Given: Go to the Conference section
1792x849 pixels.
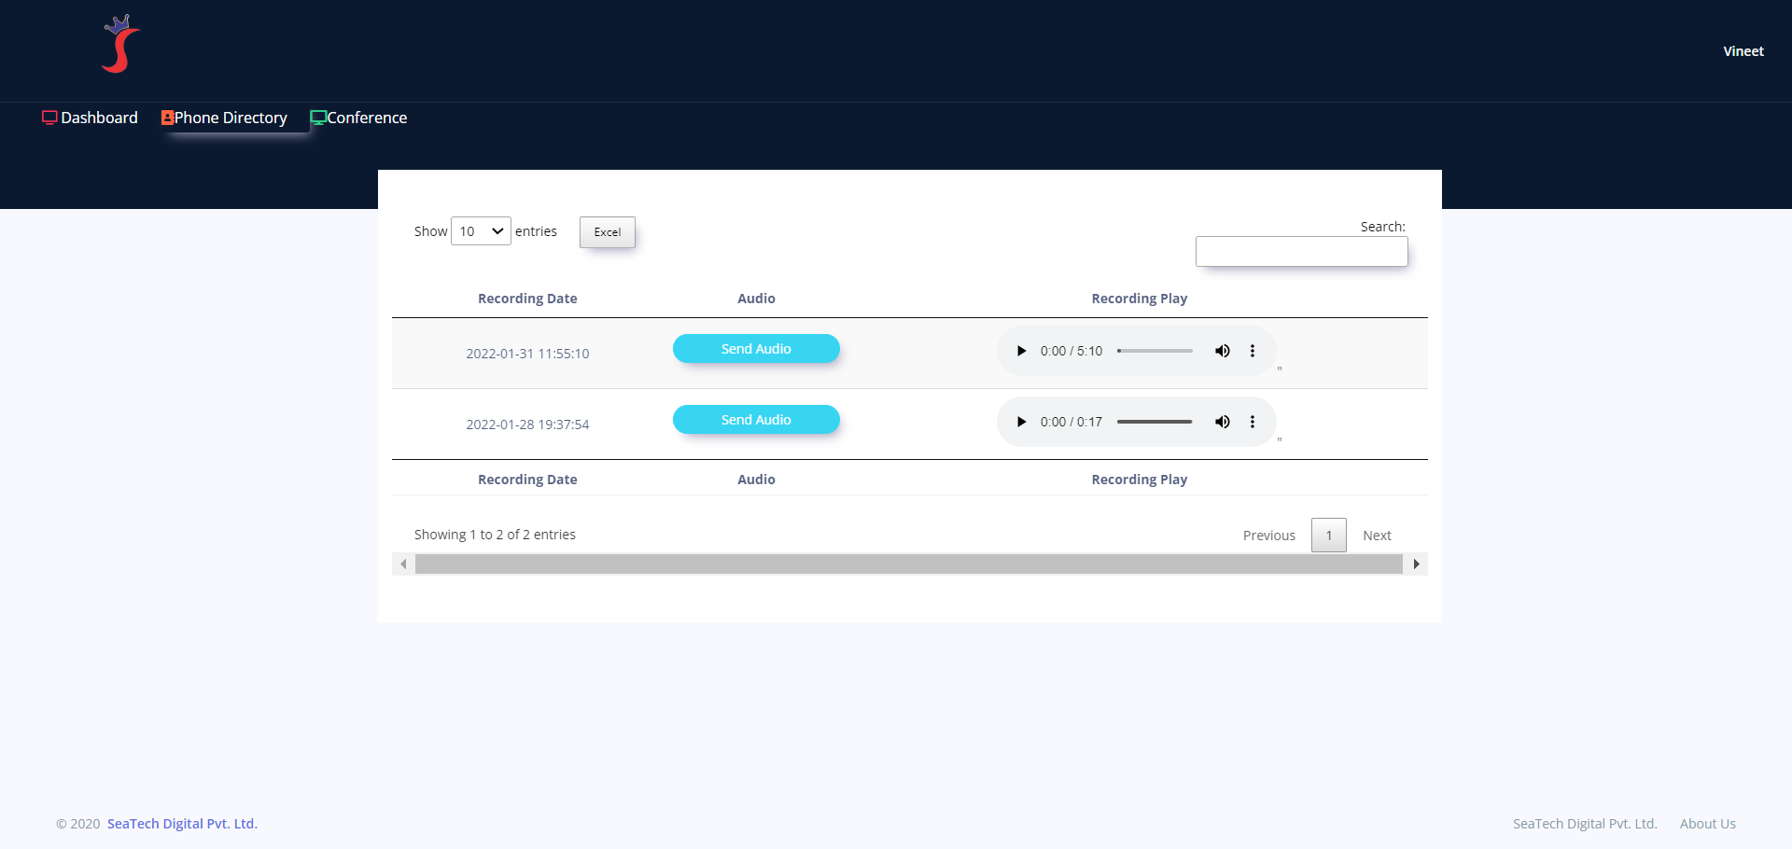Looking at the screenshot, I should (x=358, y=118).
